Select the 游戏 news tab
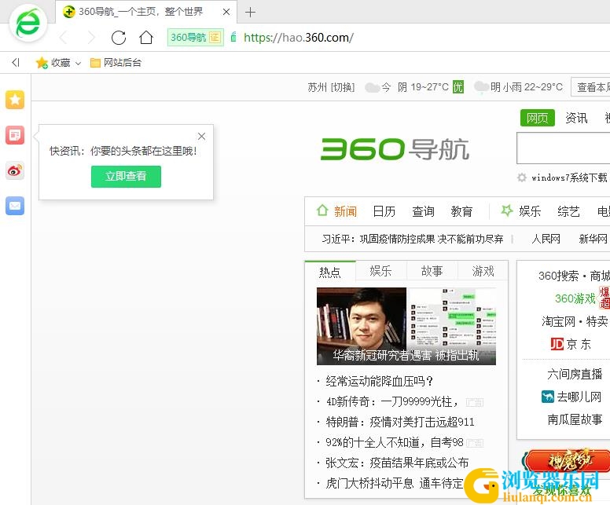 (483, 271)
